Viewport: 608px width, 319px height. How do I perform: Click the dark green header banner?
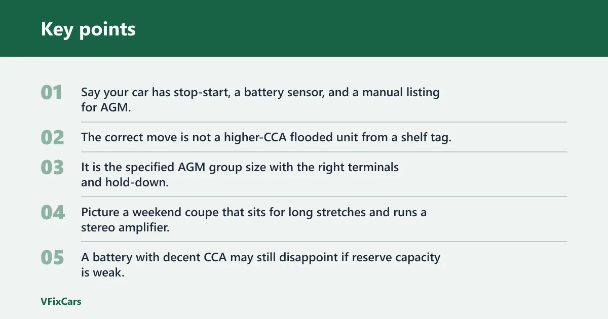pos(304,28)
